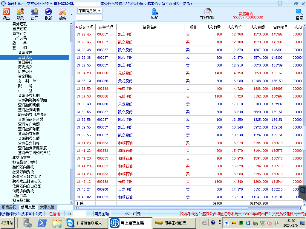The width and height of the screenshot is (306, 229).
Task: Lock the screen with 锁屏 icon
Action: [x=34, y=14]
